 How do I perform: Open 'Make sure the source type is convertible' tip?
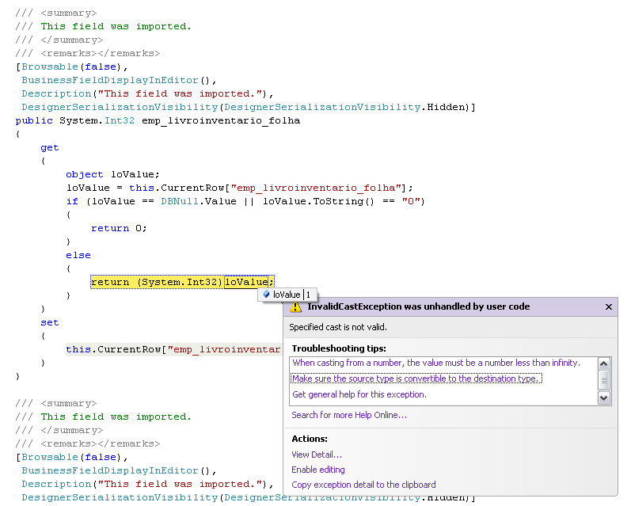pos(416,379)
